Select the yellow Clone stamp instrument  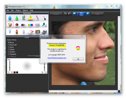point(30,18)
